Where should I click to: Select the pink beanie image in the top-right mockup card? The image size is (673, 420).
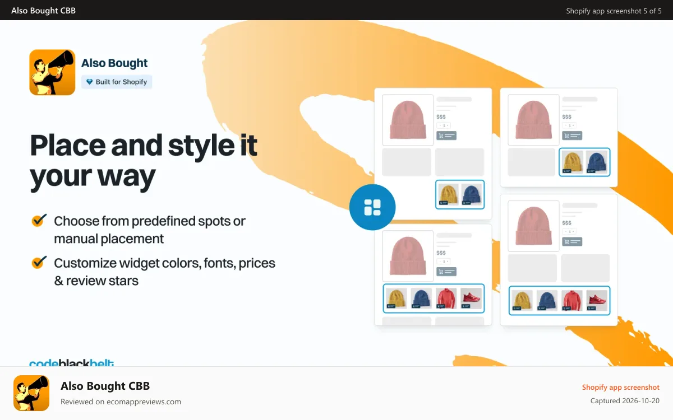coord(533,120)
